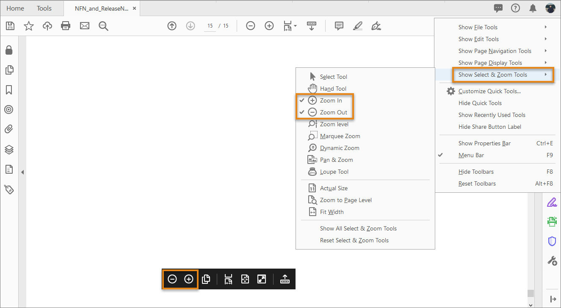The image size is (561, 308).
Task: Add a comment sticky note icon
Action: pos(339,26)
